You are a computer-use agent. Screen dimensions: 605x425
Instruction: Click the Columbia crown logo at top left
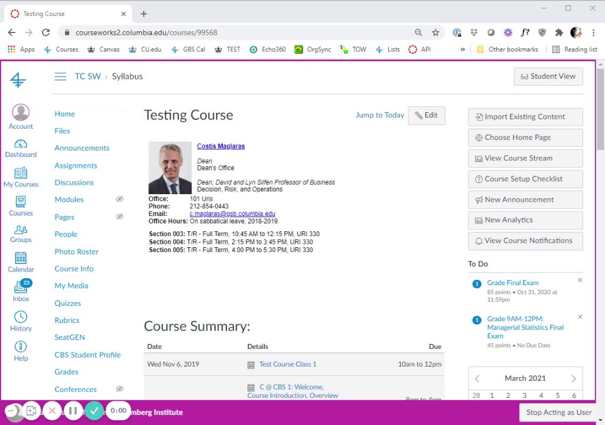tap(18, 80)
